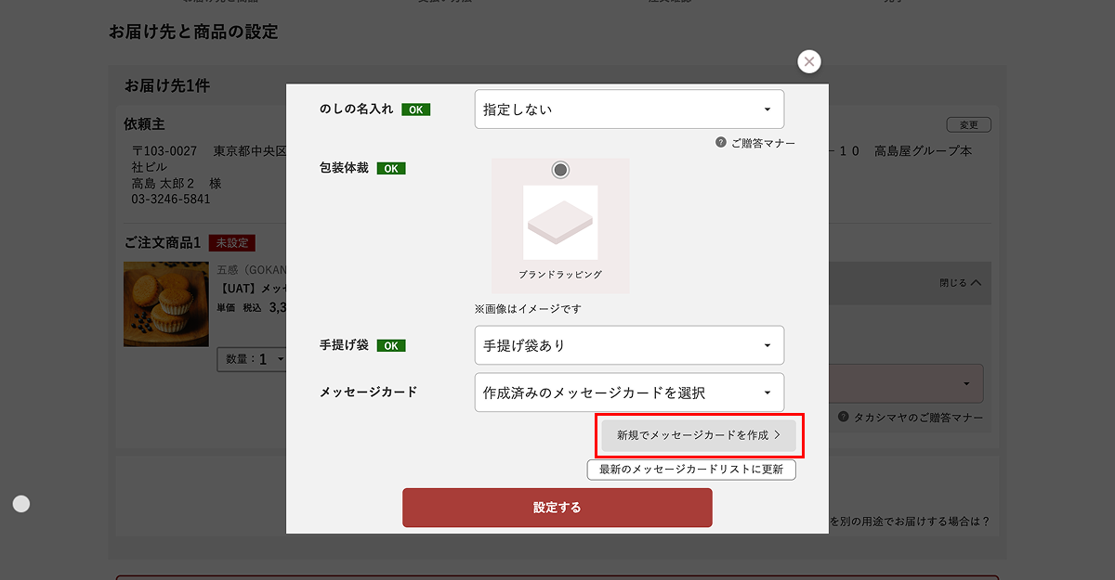Open the 手提げ袋あり dropdown
This screenshot has height=580, width=1115.
[629, 345]
